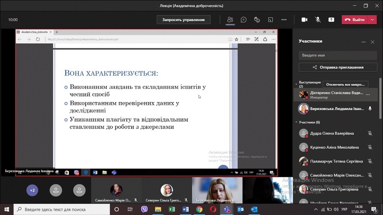
Task: Close the Участники side panel
Action: point(372,42)
